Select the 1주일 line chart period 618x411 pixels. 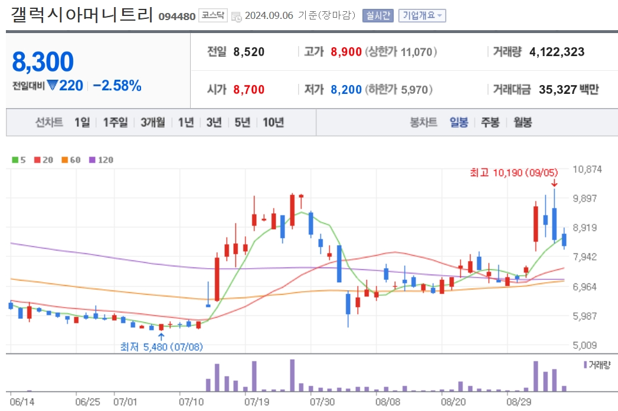pos(116,122)
